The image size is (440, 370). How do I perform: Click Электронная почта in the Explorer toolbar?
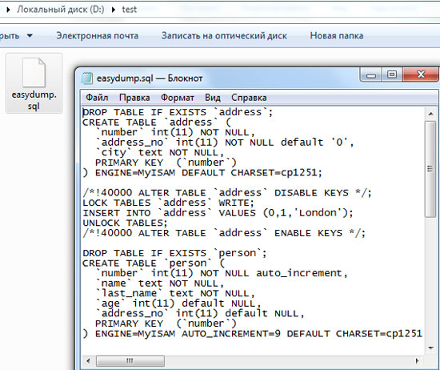click(98, 36)
